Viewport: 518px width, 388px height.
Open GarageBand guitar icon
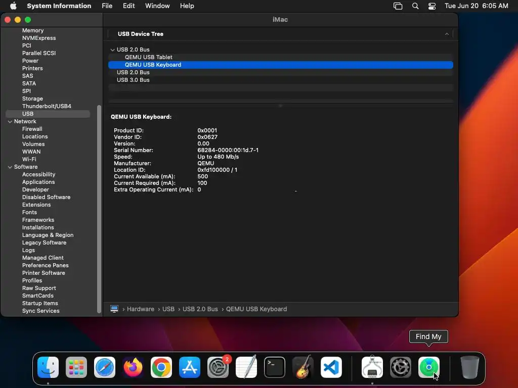pyautogui.click(x=303, y=367)
